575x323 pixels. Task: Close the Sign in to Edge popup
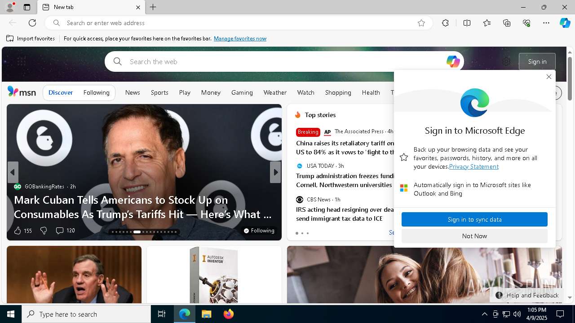[x=548, y=77]
